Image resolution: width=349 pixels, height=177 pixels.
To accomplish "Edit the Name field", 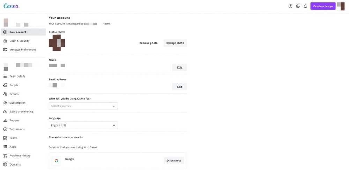I will (180, 67).
